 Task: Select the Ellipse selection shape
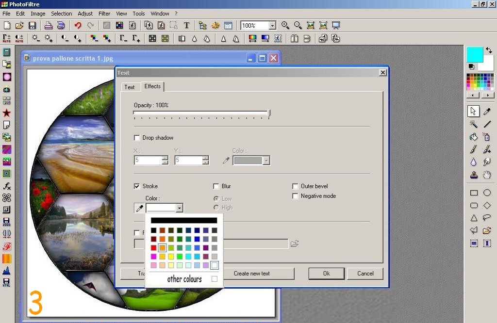pyautogui.click(x=487, y=193)
